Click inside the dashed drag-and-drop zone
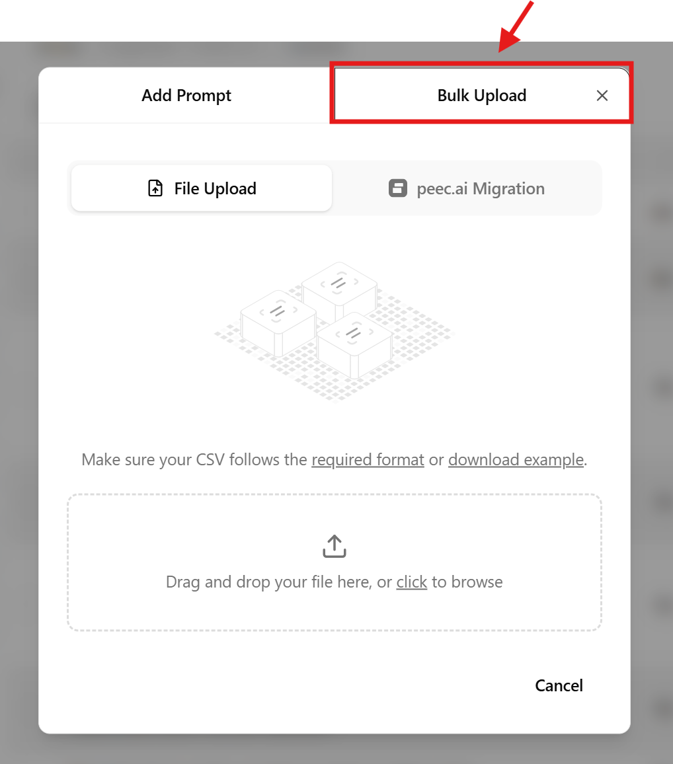The image size is (673, 764). click(x=334, y=562)
